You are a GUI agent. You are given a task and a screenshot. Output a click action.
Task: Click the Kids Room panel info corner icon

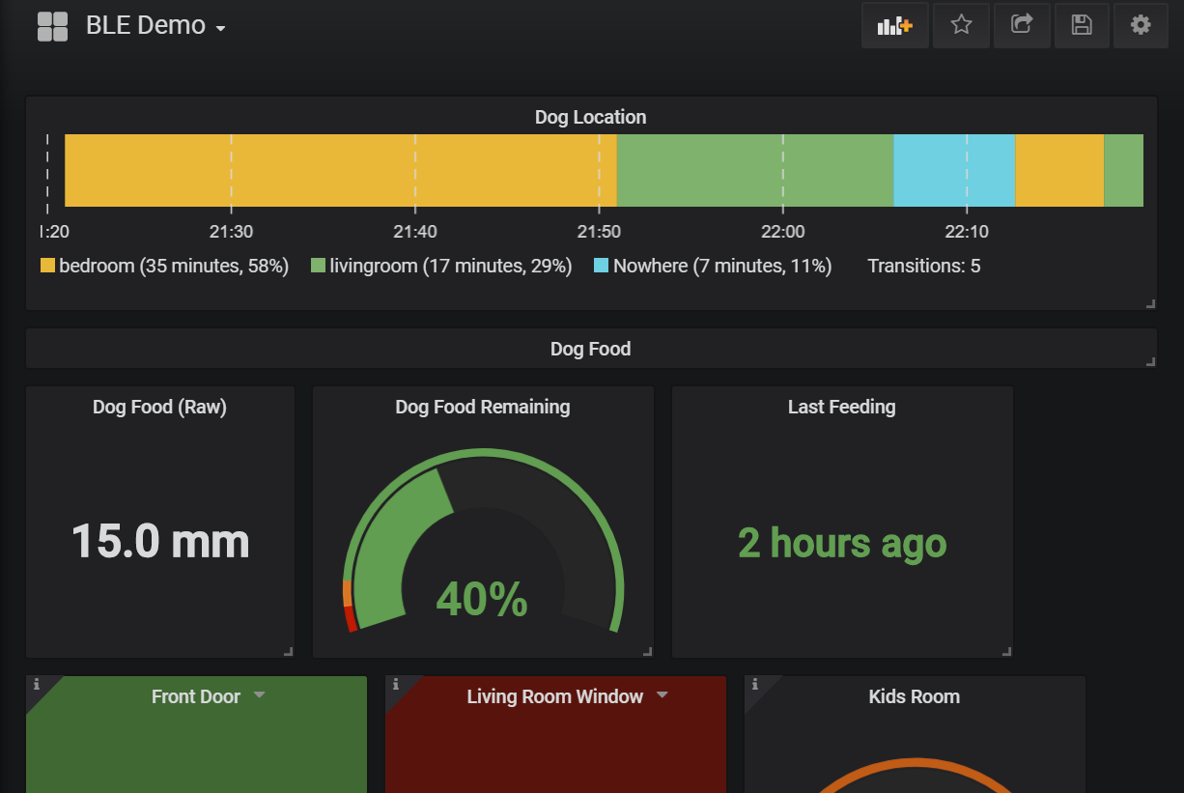(755, 685)
